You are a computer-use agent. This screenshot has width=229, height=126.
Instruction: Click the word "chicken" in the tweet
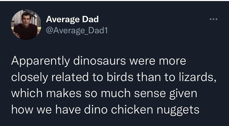tap(132, 109)
